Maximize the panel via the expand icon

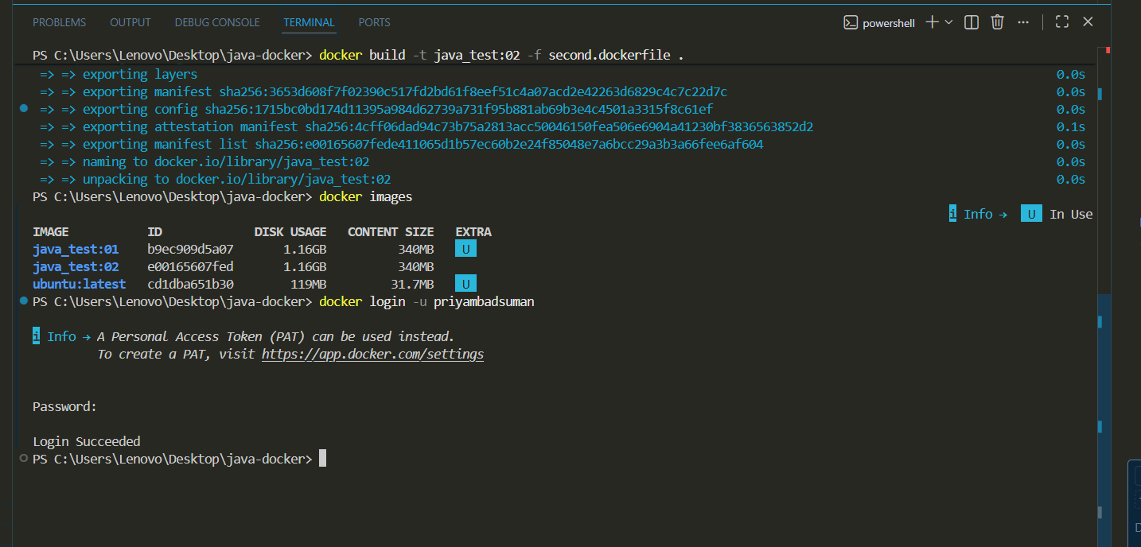click(x=1061, y=22)
